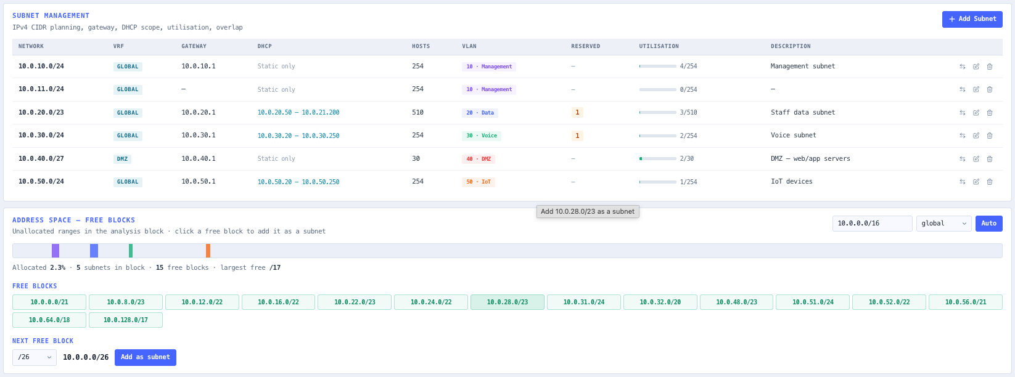Click the swap arrows icon for 10.0.11.0/24
This screenshot has width=1015, height=377.
(962, 89)
